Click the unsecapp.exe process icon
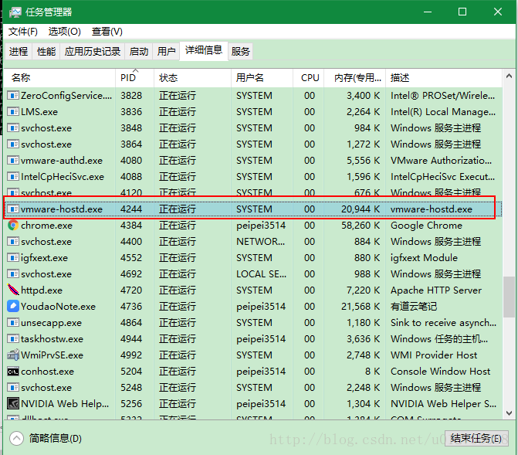The image size is (518, 455). tap(13, 322)
